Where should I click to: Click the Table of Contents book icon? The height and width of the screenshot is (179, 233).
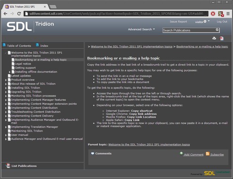[x=4, y=45]
